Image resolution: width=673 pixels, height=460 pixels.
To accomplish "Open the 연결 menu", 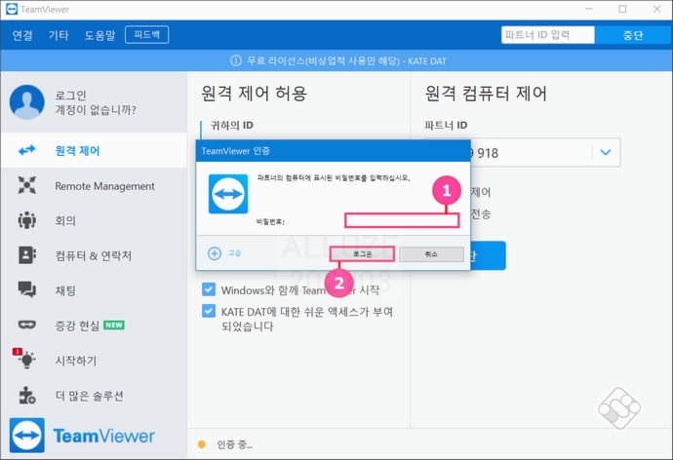I will click(x=22, y=35).
